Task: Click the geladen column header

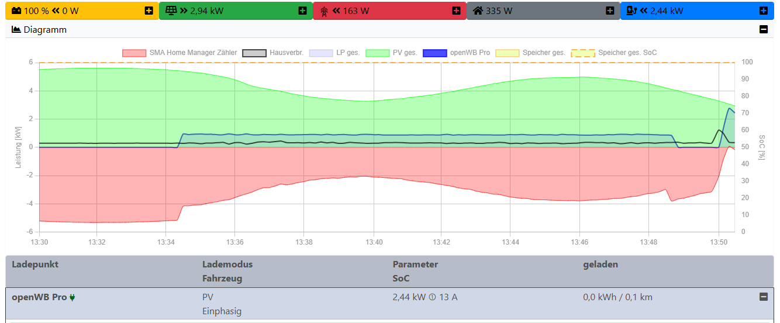Action: point(600,264)
